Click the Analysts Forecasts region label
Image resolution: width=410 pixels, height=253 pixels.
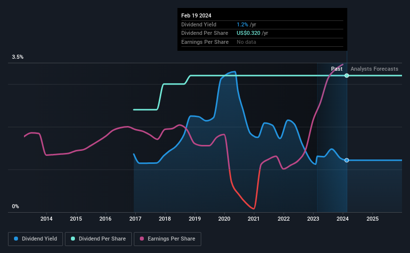374,69
